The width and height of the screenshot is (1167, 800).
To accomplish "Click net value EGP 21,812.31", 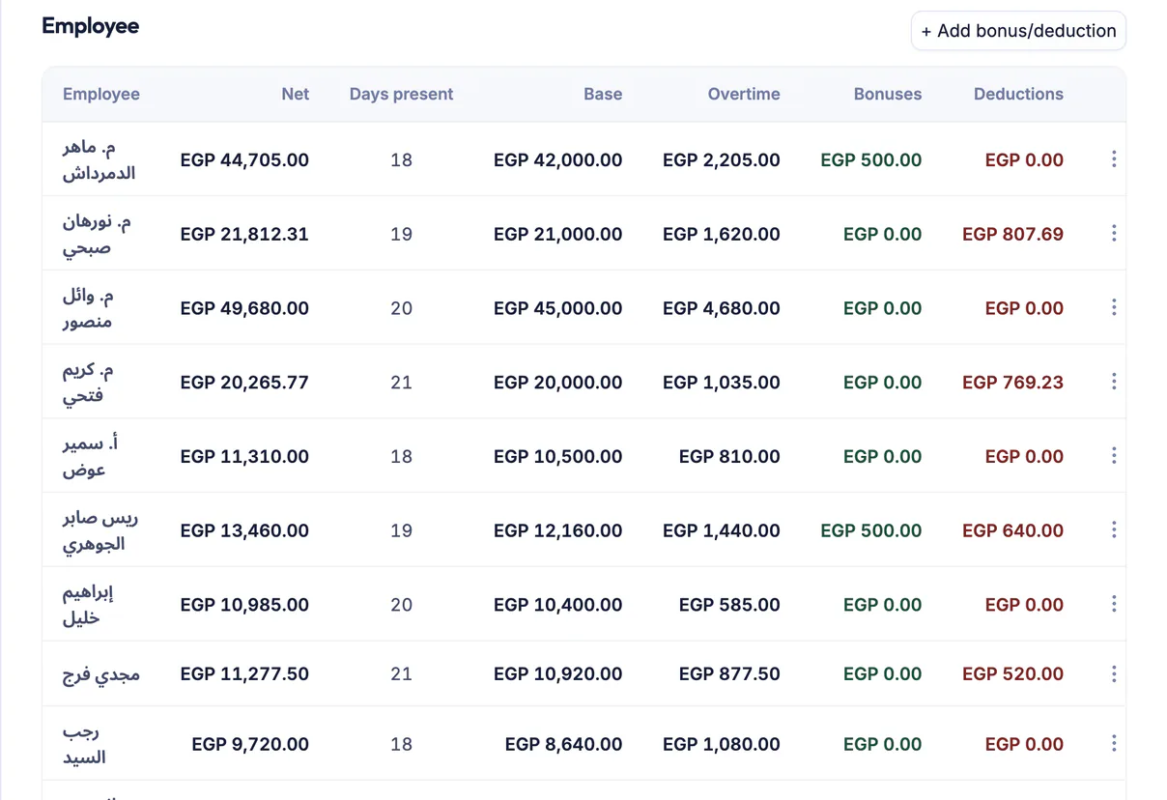I will (x=244, y=234).
